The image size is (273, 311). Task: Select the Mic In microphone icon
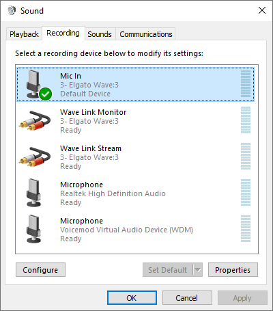[x=34, y=84]
